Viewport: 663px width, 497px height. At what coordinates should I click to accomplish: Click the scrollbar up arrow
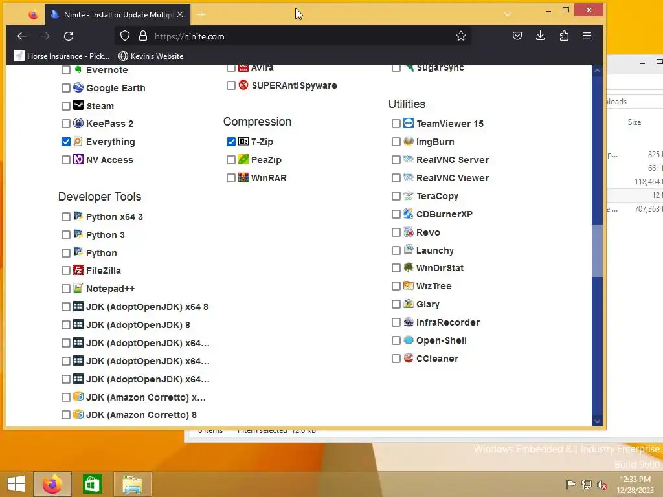click(597, 71)
